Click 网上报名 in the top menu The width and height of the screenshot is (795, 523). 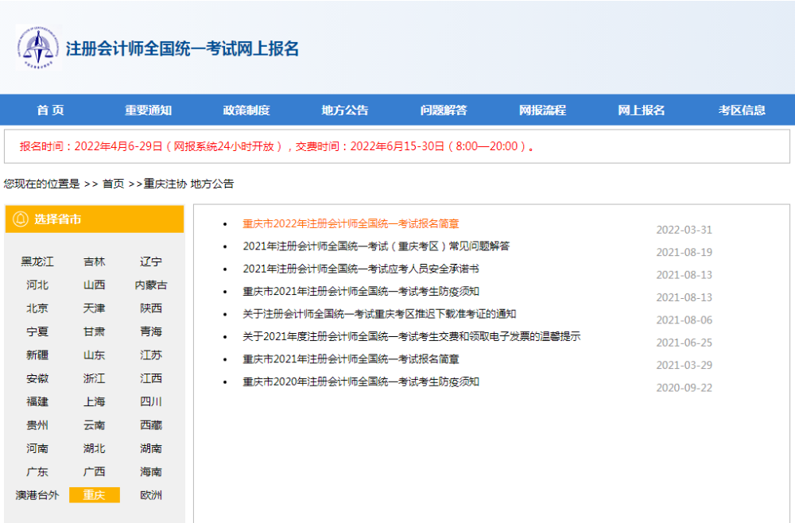coord(642,110)
